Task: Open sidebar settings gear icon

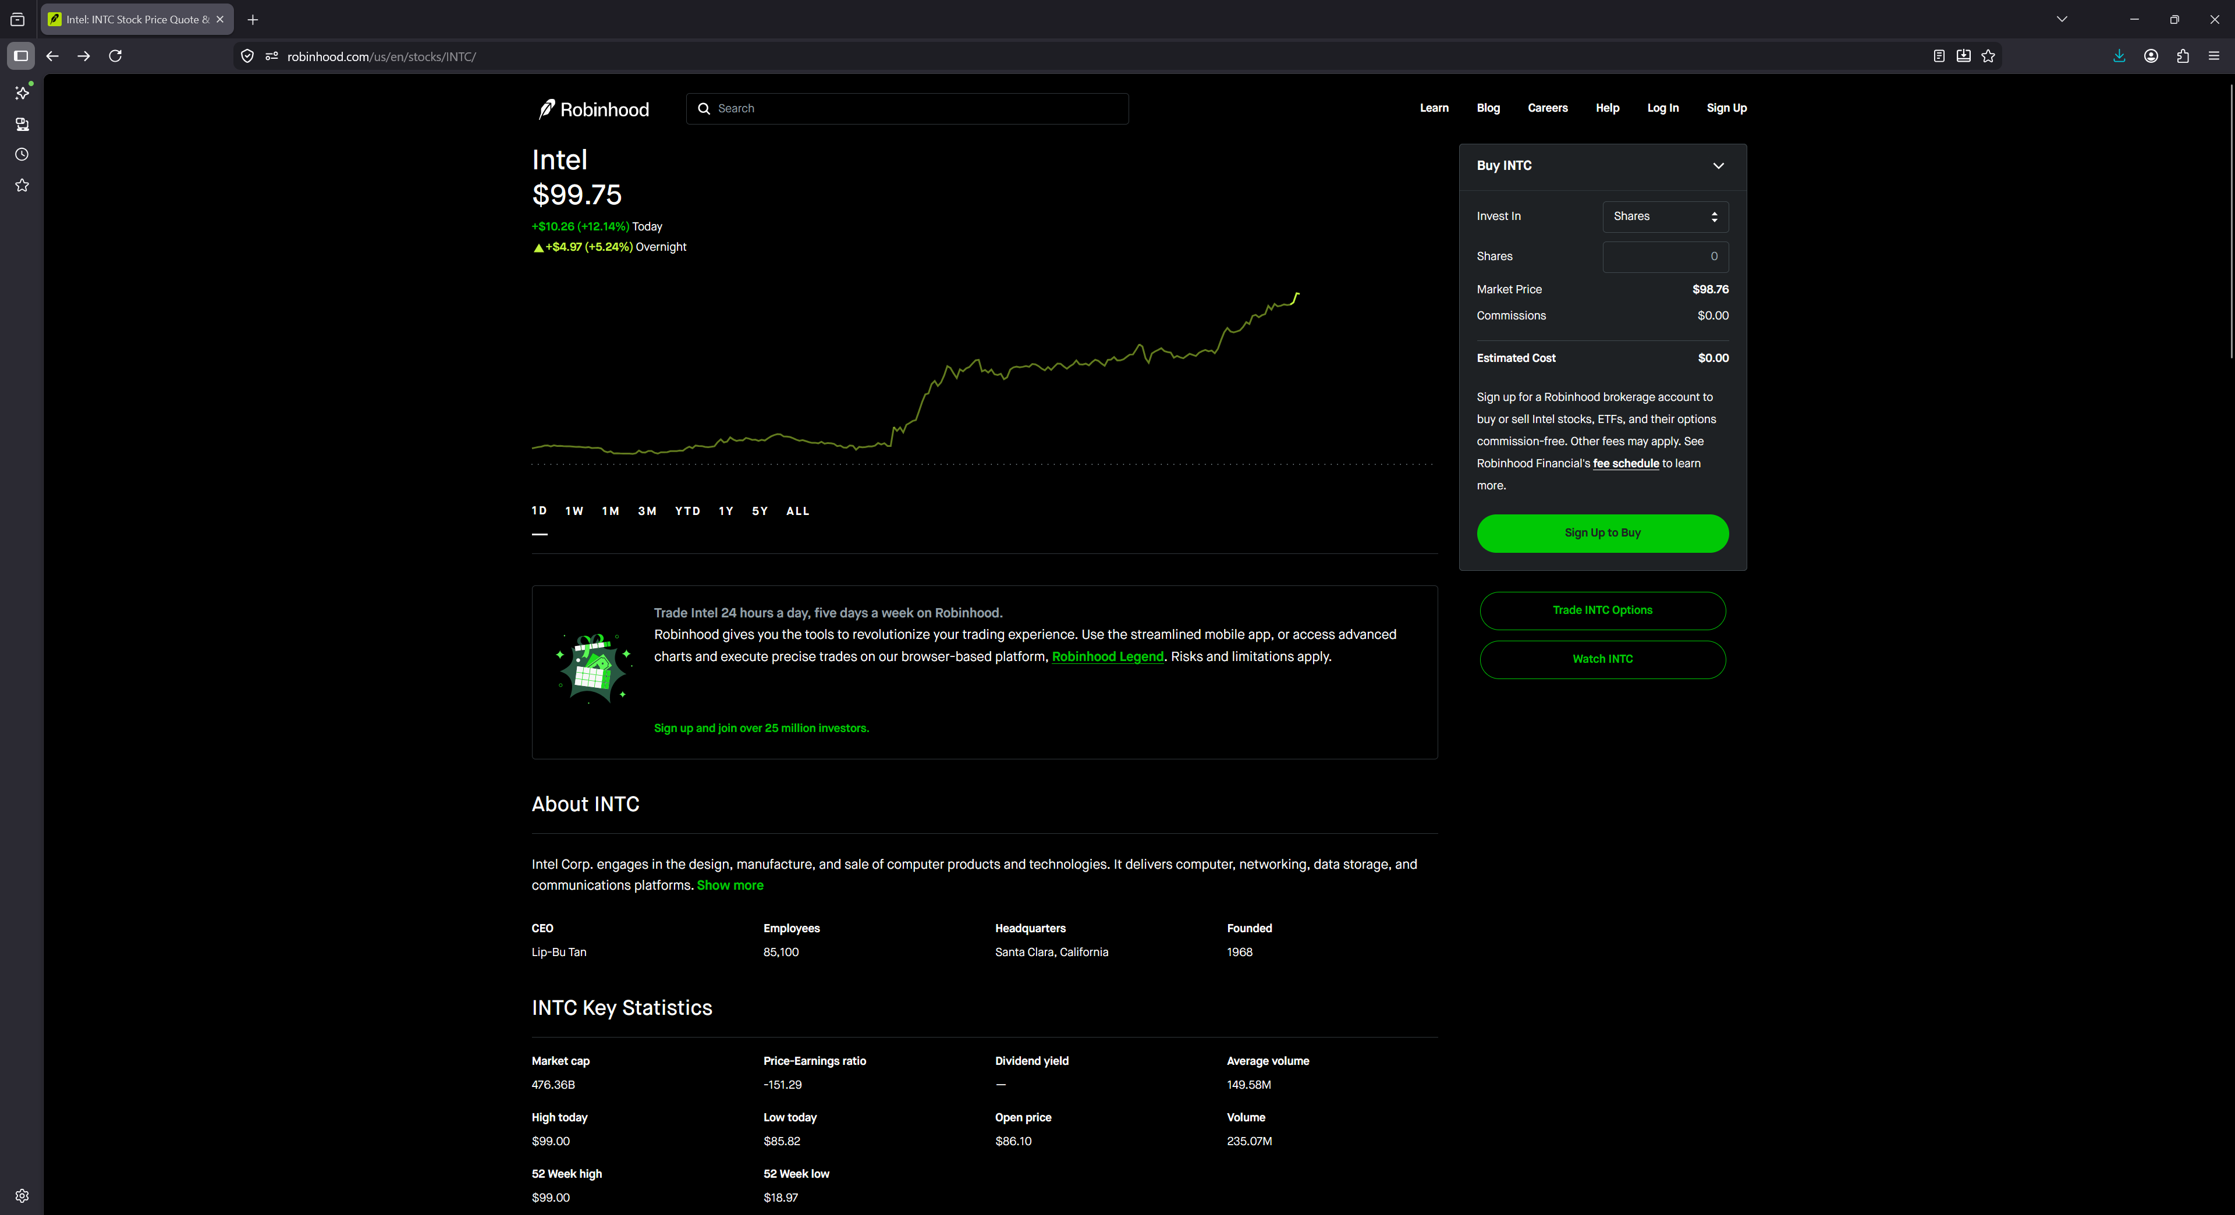Action: (23, 1196)
